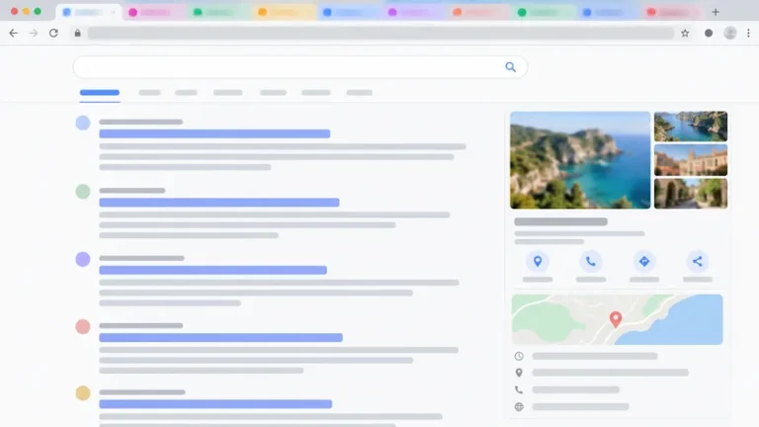759x427 pixels.
Task: Click the blue favicon of first result
Action: tap(83, 123)
